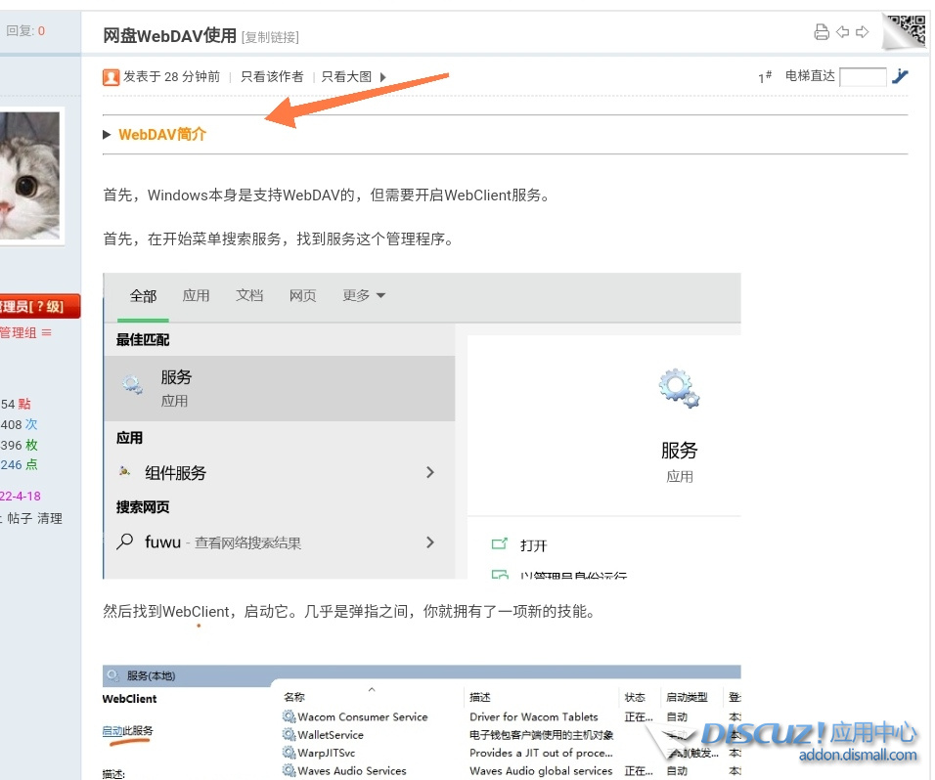Click the cat avatar image

(29, 175)
